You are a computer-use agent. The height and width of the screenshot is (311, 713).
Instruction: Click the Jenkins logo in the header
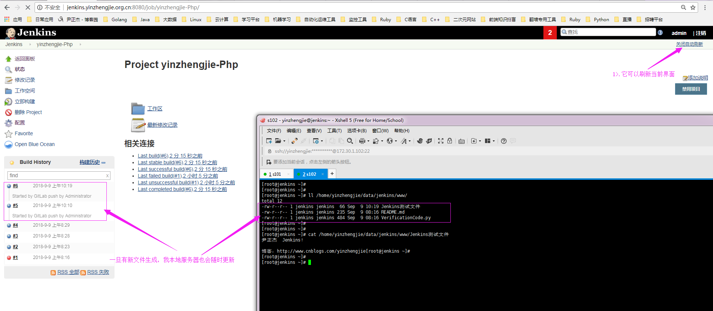point(31,33)
